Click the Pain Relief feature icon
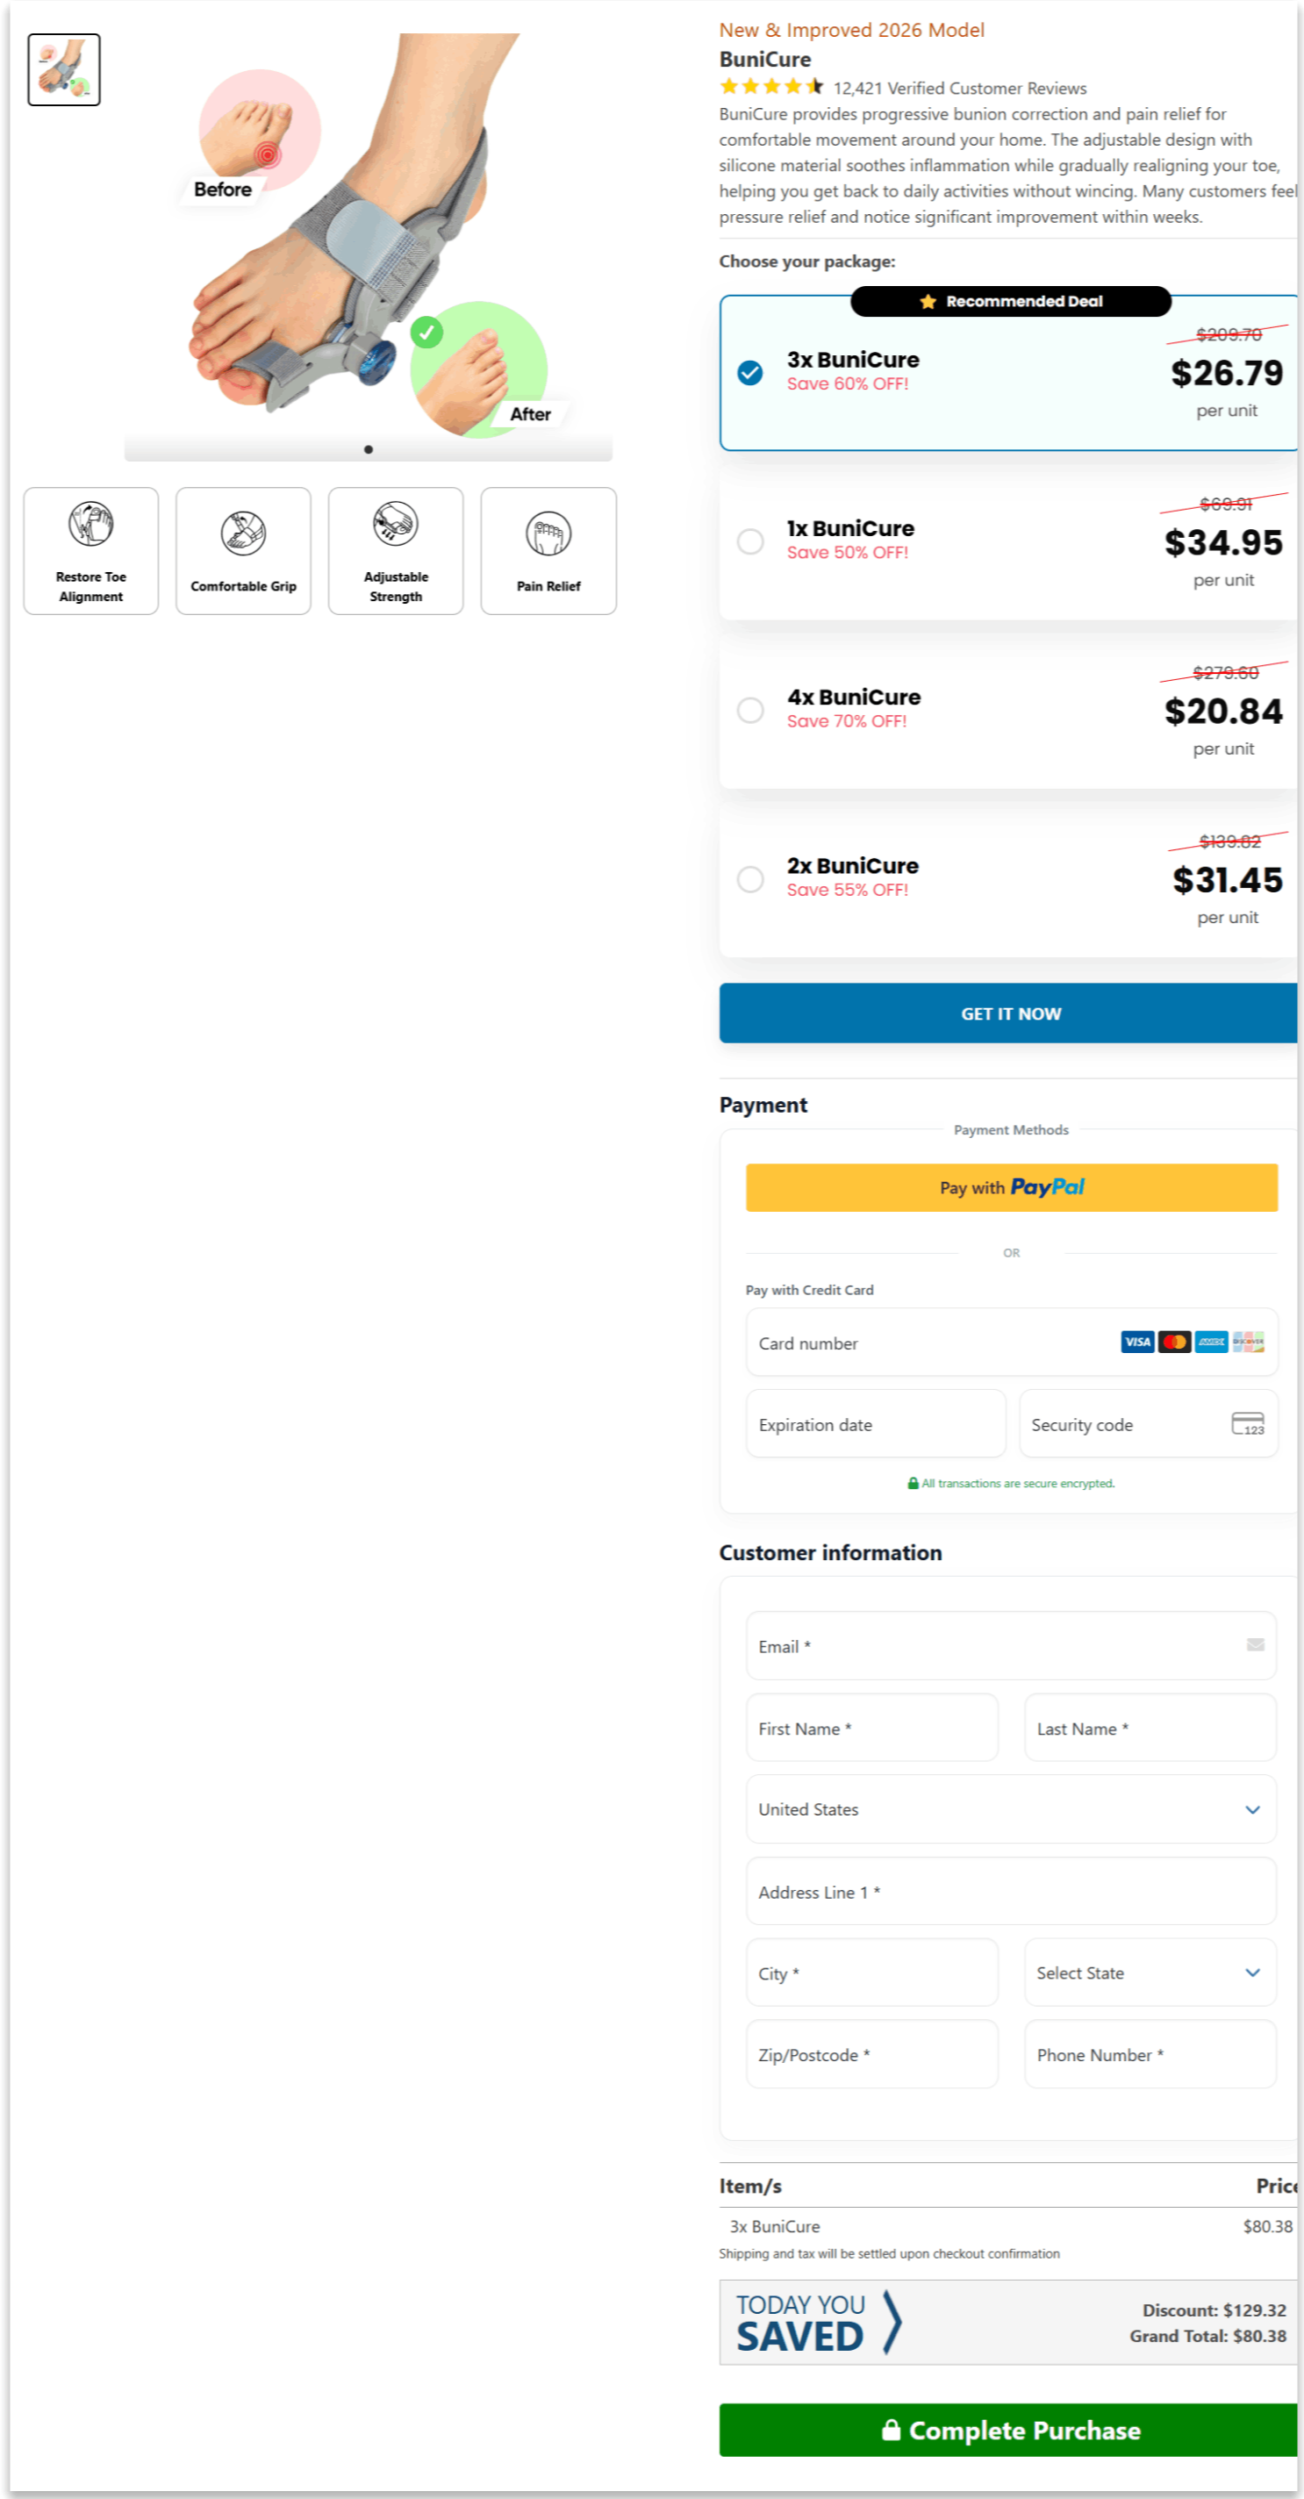 pos(548,533)
